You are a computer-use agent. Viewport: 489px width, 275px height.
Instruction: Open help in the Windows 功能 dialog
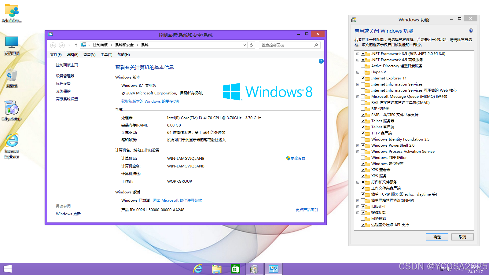(x=471, y=31)
